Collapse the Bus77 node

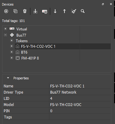(x=5, y=35)
